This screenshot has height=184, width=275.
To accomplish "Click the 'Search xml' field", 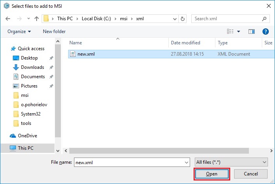I will (x=230, y=19).
